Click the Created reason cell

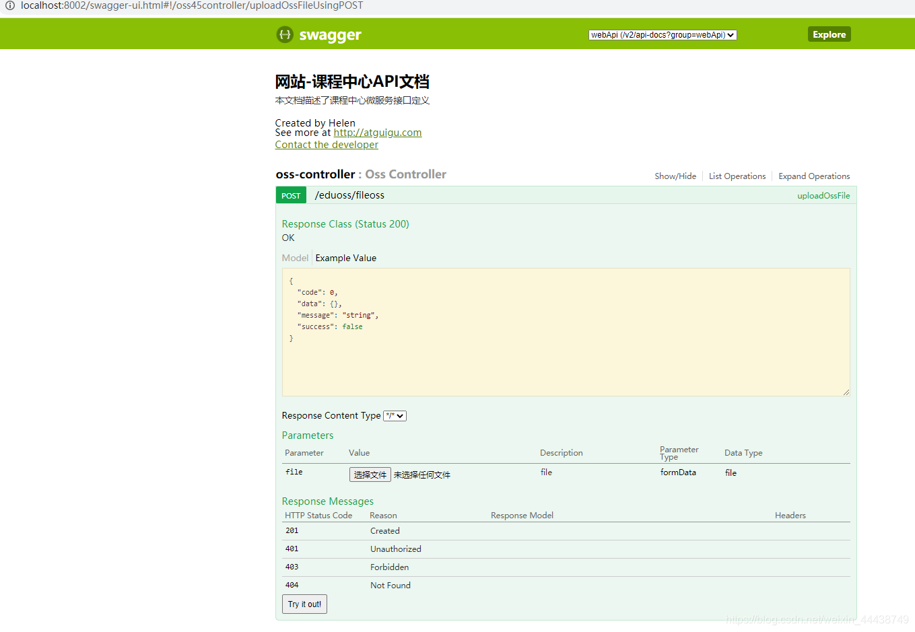tap(385, 531)
